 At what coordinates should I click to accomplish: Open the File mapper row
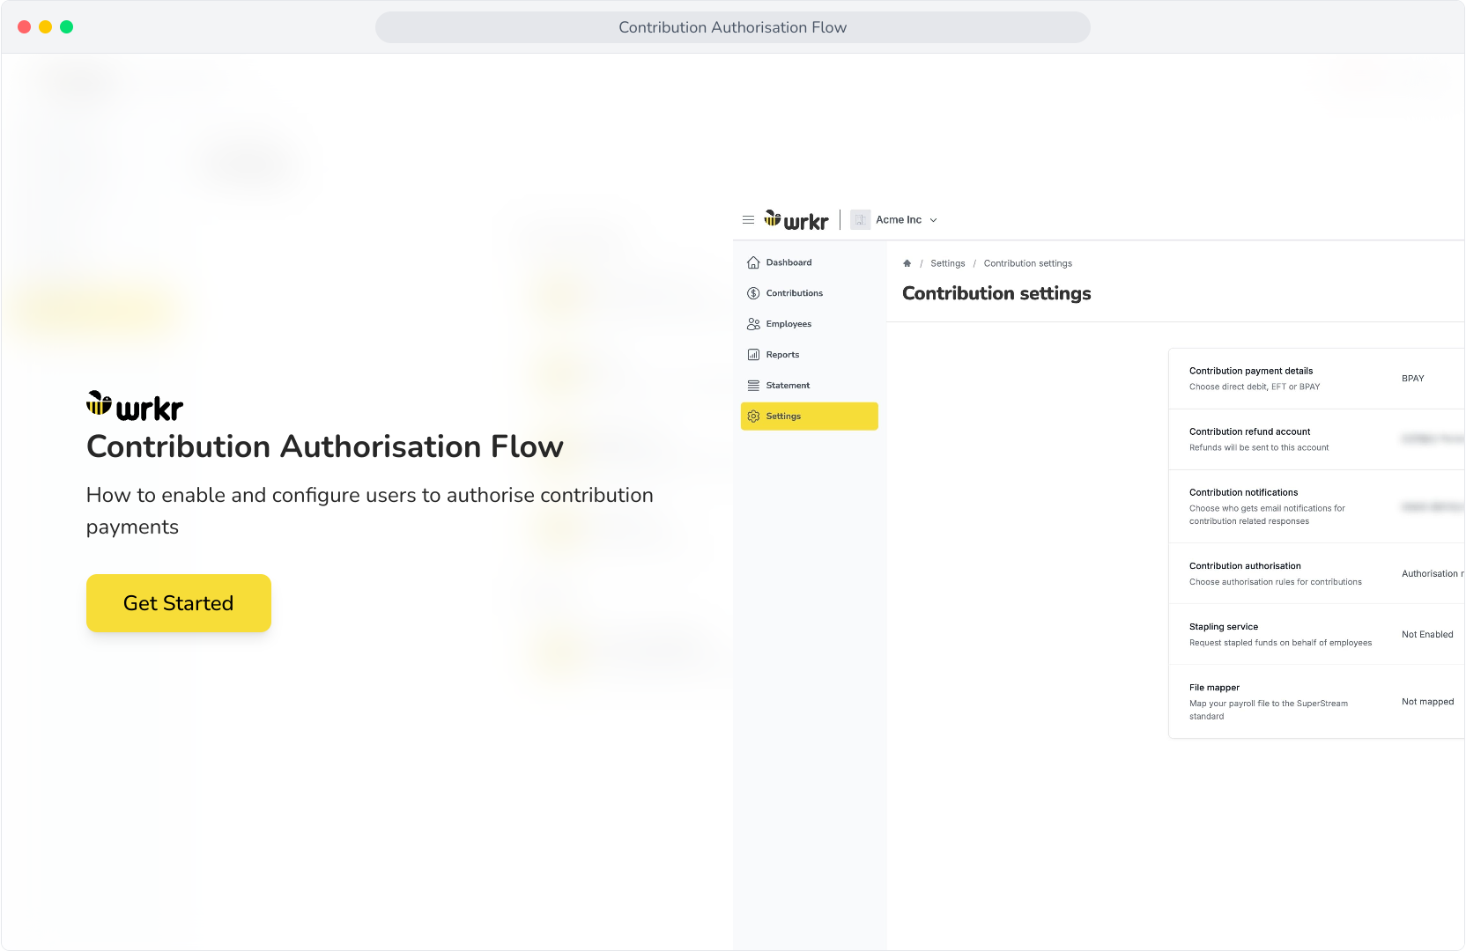tap(1316, 701)
